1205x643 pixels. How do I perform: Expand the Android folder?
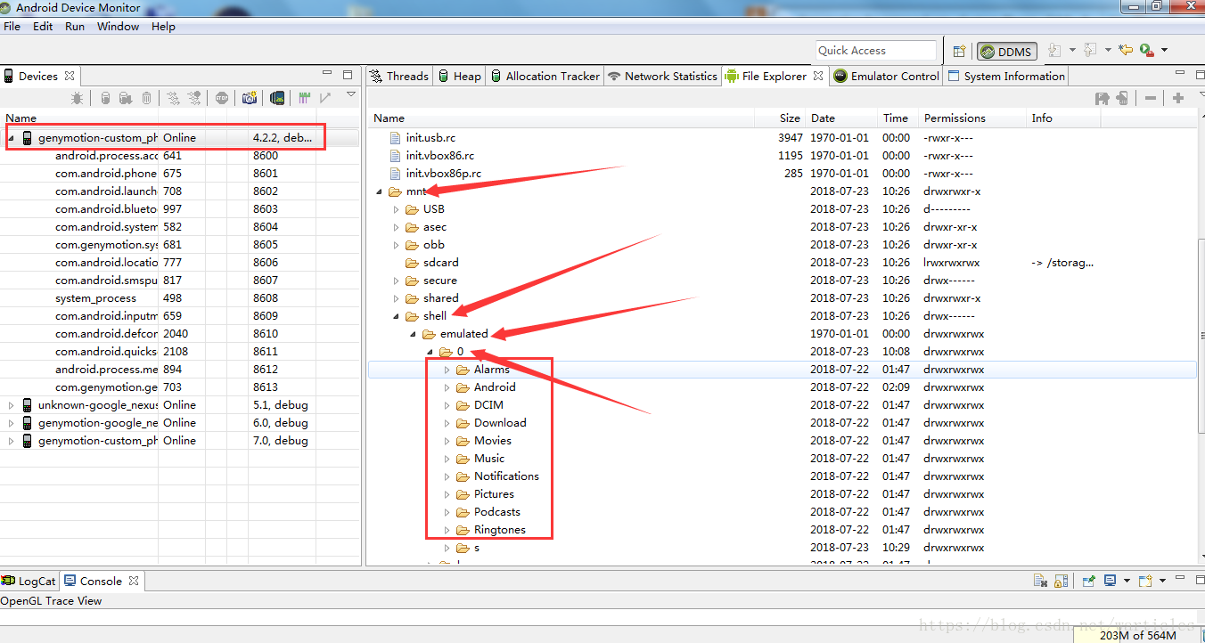(447, 387)
